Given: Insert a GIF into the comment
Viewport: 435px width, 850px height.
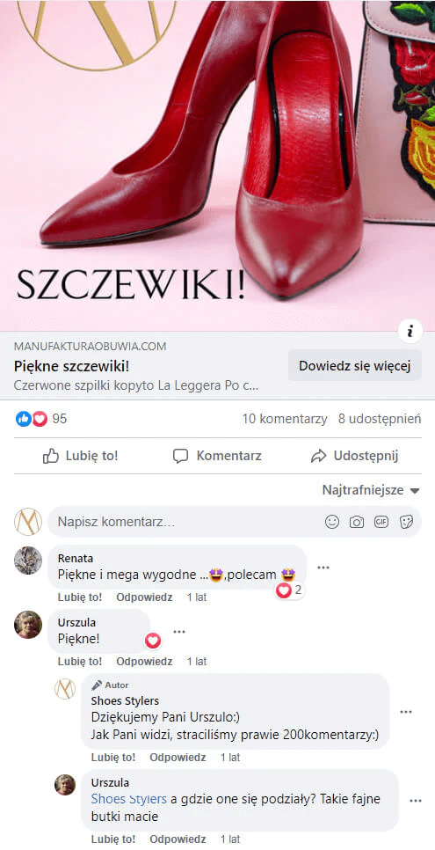Looking at the screenshot, I should click(381, 522).
